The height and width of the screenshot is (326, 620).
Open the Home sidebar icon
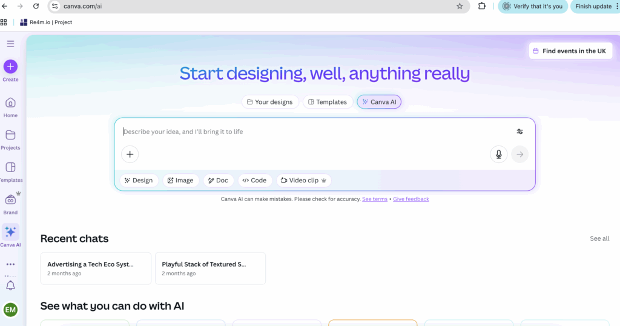point(10,103)
